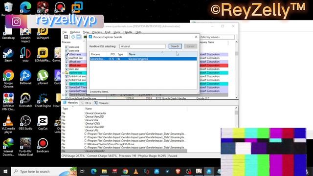Open the OBS Studio desktop shortcut
Viewport: 313px width, 176px height.
coord(25,123)
